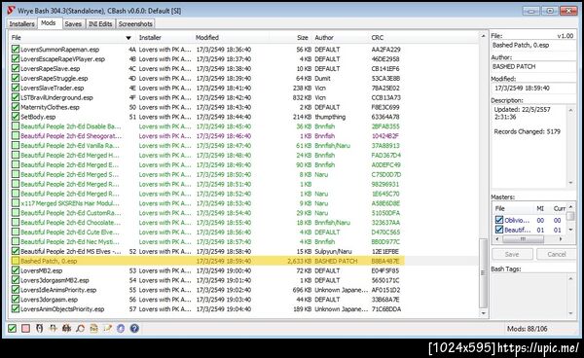Sort mods by CRC column header

pos(377,38)
